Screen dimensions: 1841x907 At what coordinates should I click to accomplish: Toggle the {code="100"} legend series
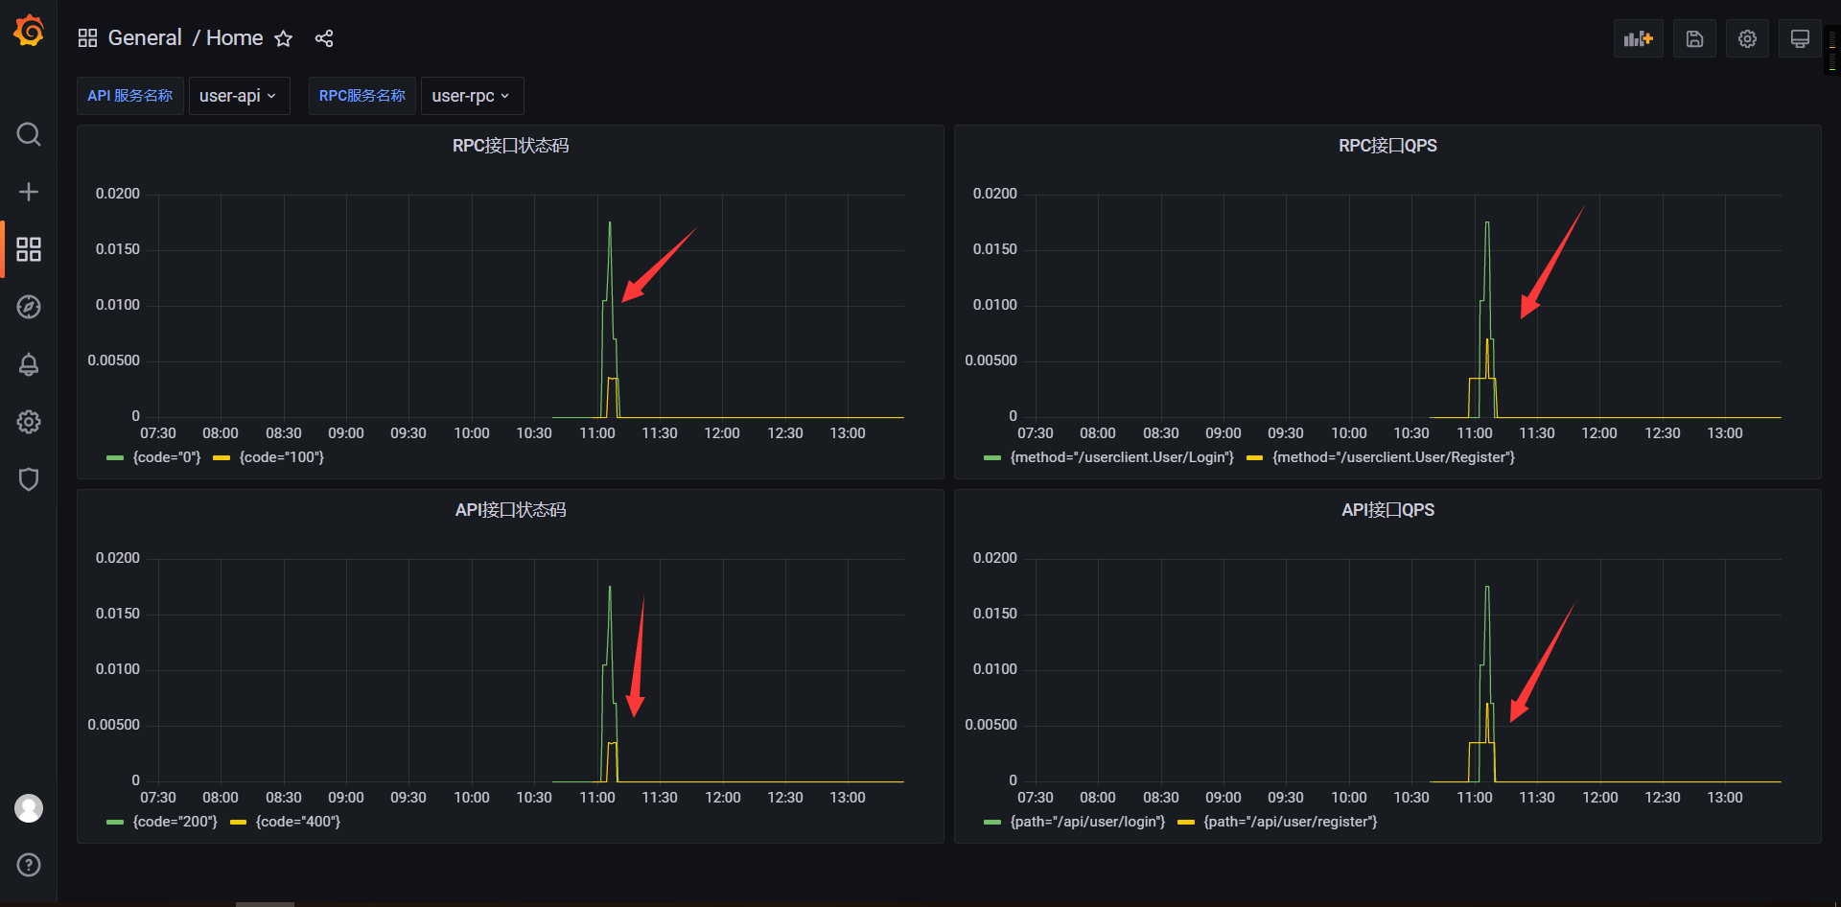point(282,457)
